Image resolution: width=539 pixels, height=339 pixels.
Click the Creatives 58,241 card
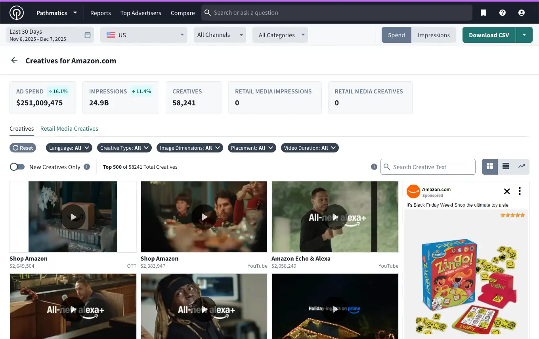tap(194, 97)
